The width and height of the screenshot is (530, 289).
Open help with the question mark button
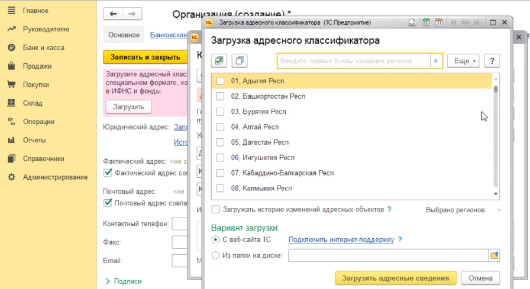click(492, 61)
